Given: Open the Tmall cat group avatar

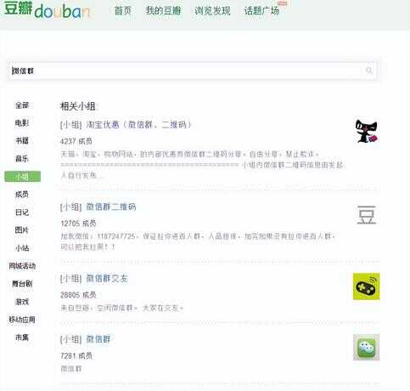Looking at the screenshot, I should 367,131.
